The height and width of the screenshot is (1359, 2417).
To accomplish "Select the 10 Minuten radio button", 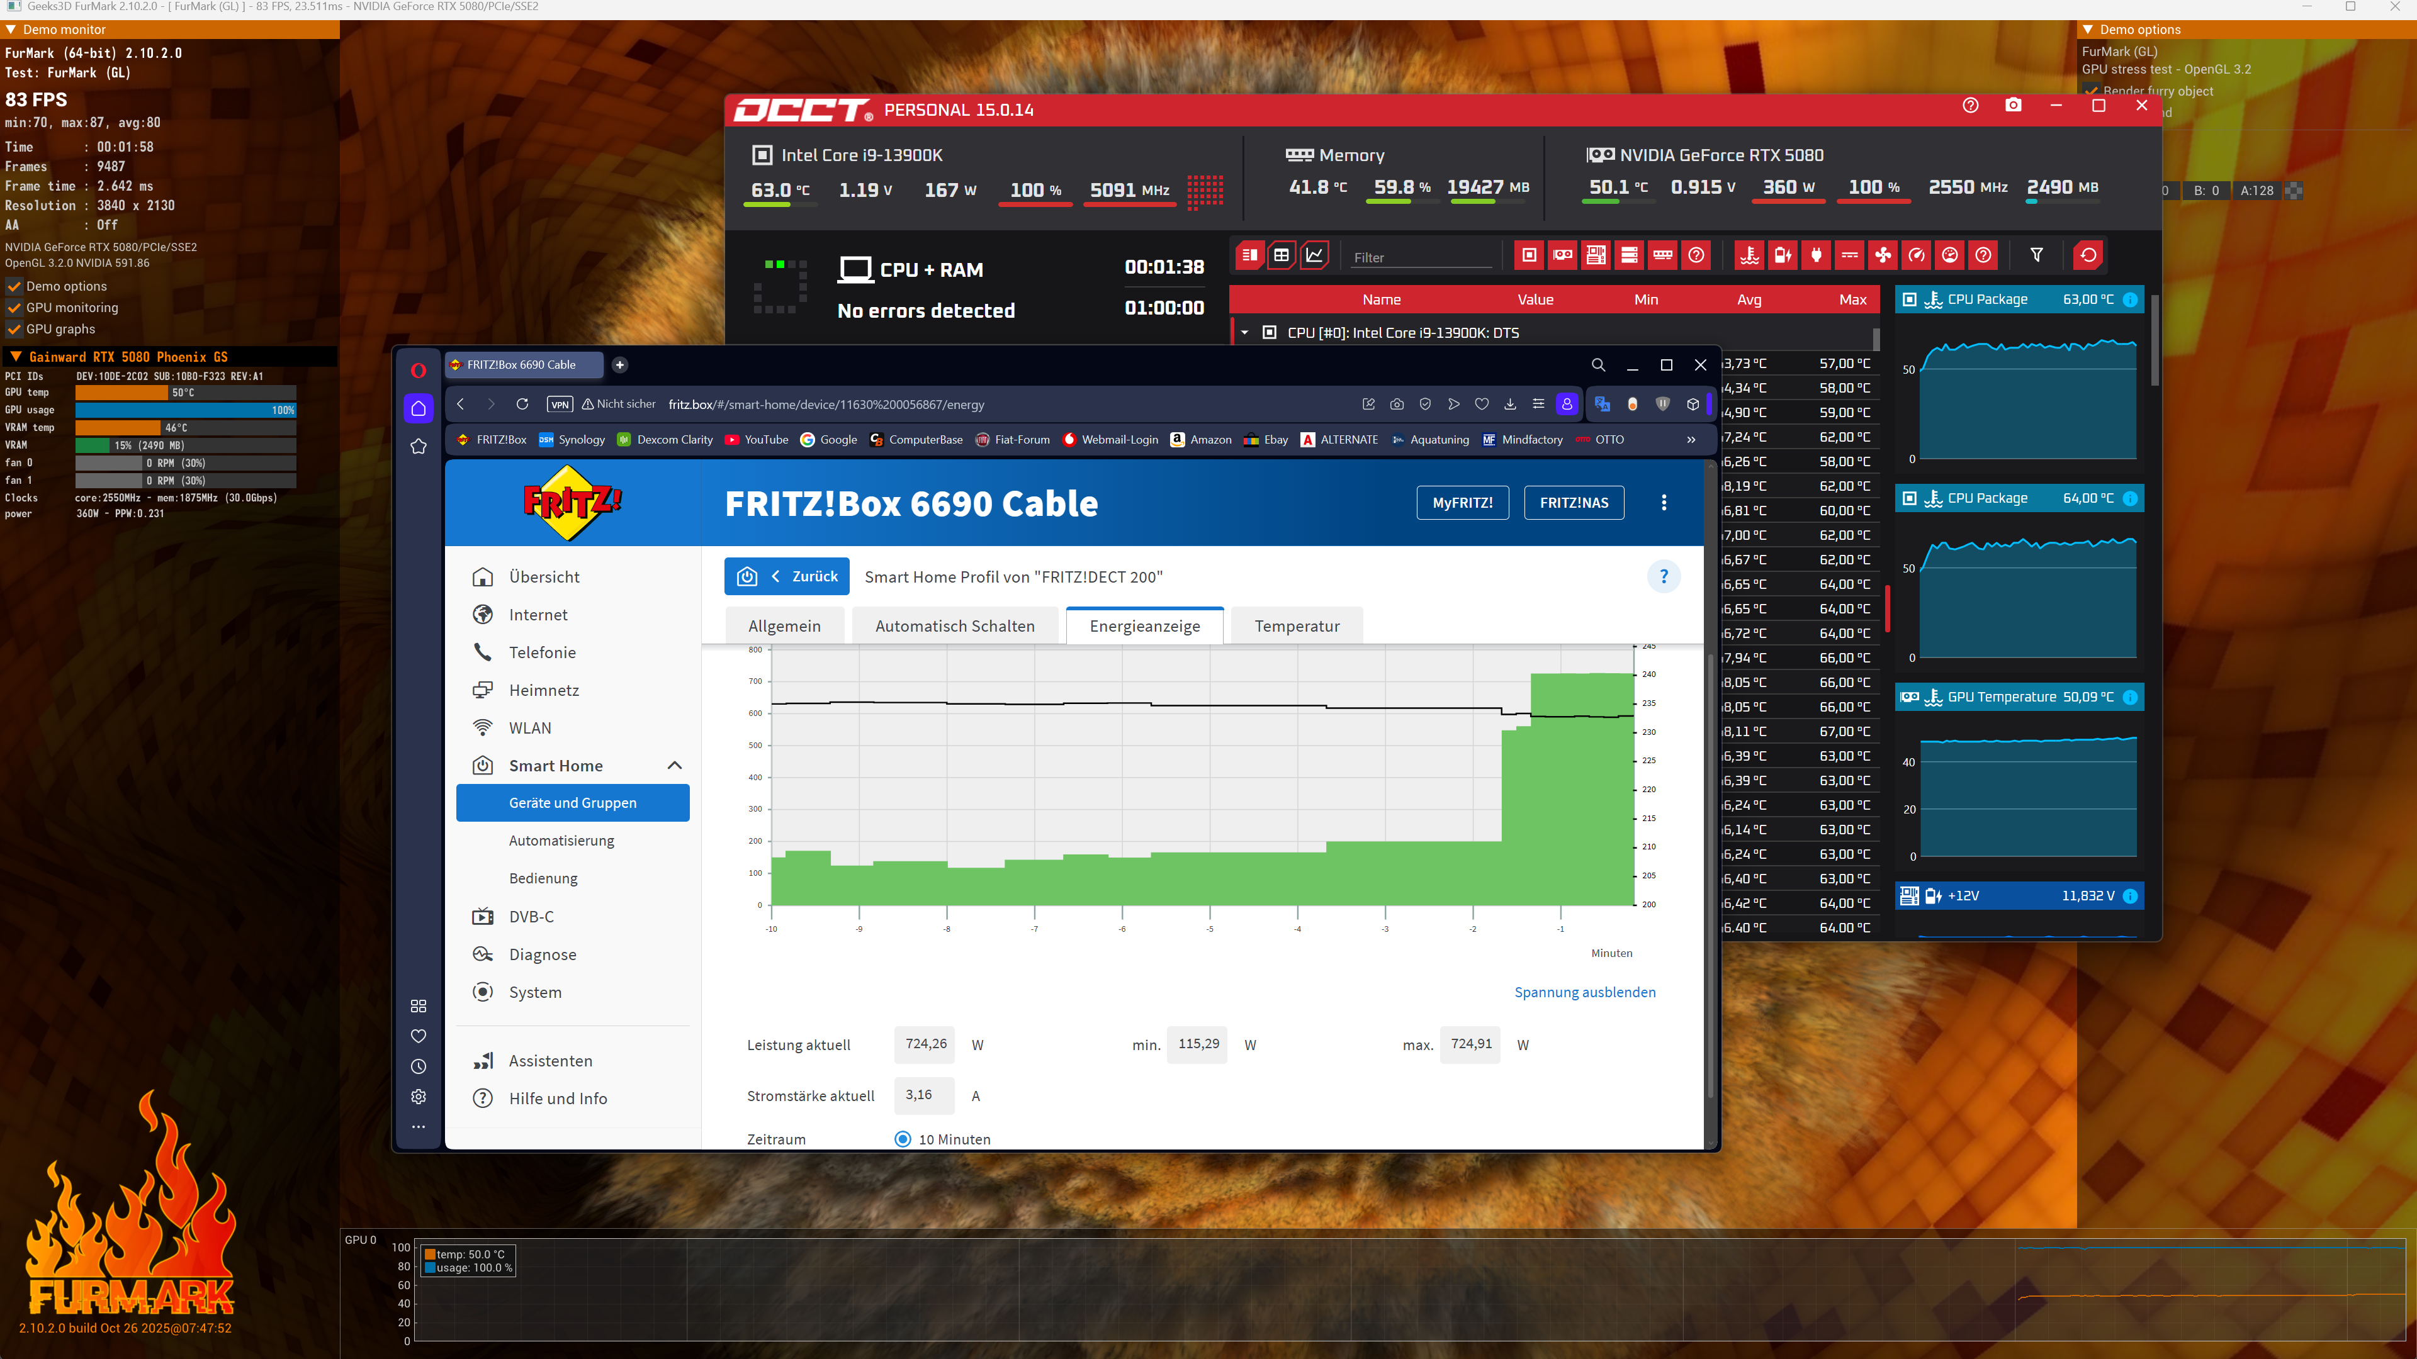I will (x=903, y=1139).
